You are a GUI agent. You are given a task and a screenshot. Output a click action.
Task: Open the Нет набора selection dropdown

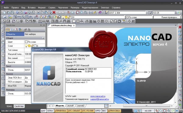(34, 34)
